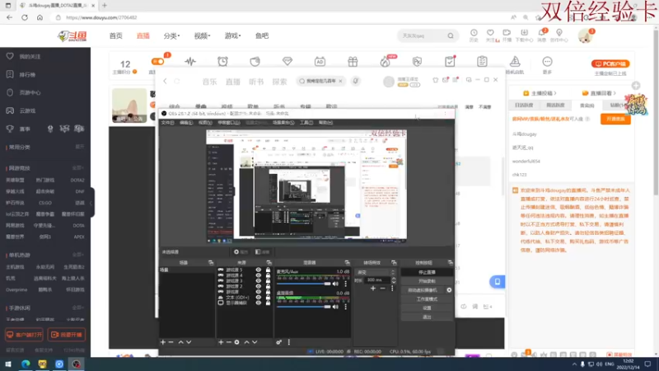
Task: Toggle visibility of 游戏源 5 in OBS
Action: tap(259, 270)
